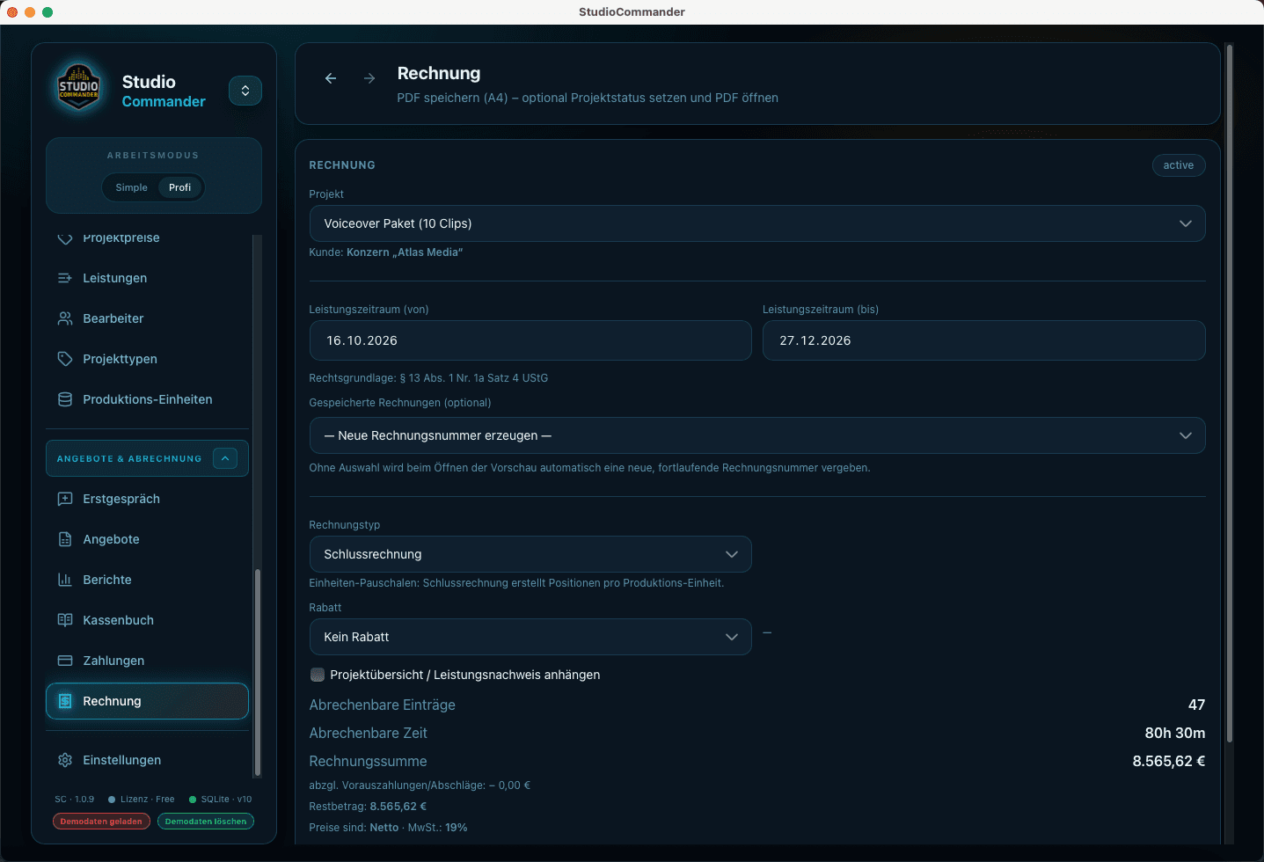Open the Rechnungstyp dropdown
The width and height of the screenshot is (1264, 862).
pyautogui.click(x=530, y=554)
